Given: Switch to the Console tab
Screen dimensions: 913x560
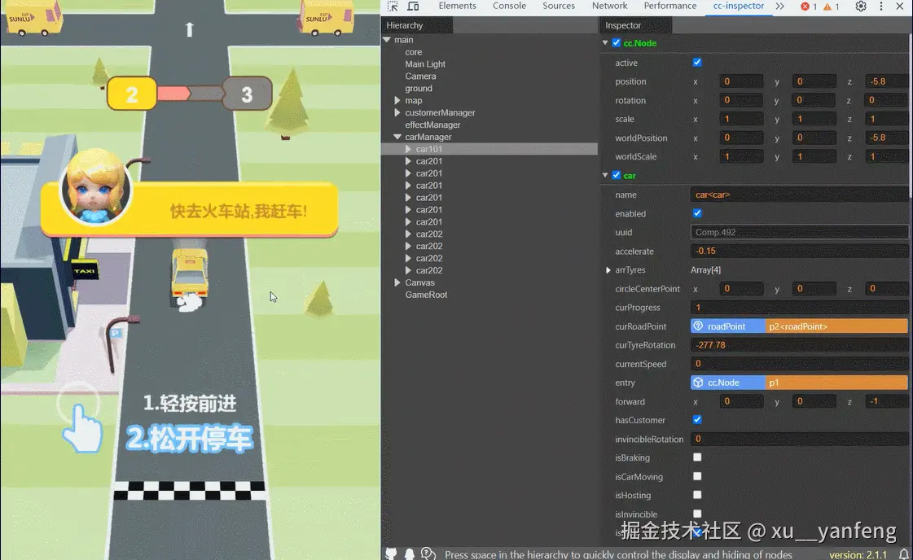Looking at the screenshot, I should pyautogui.click(x=509, y=6).
